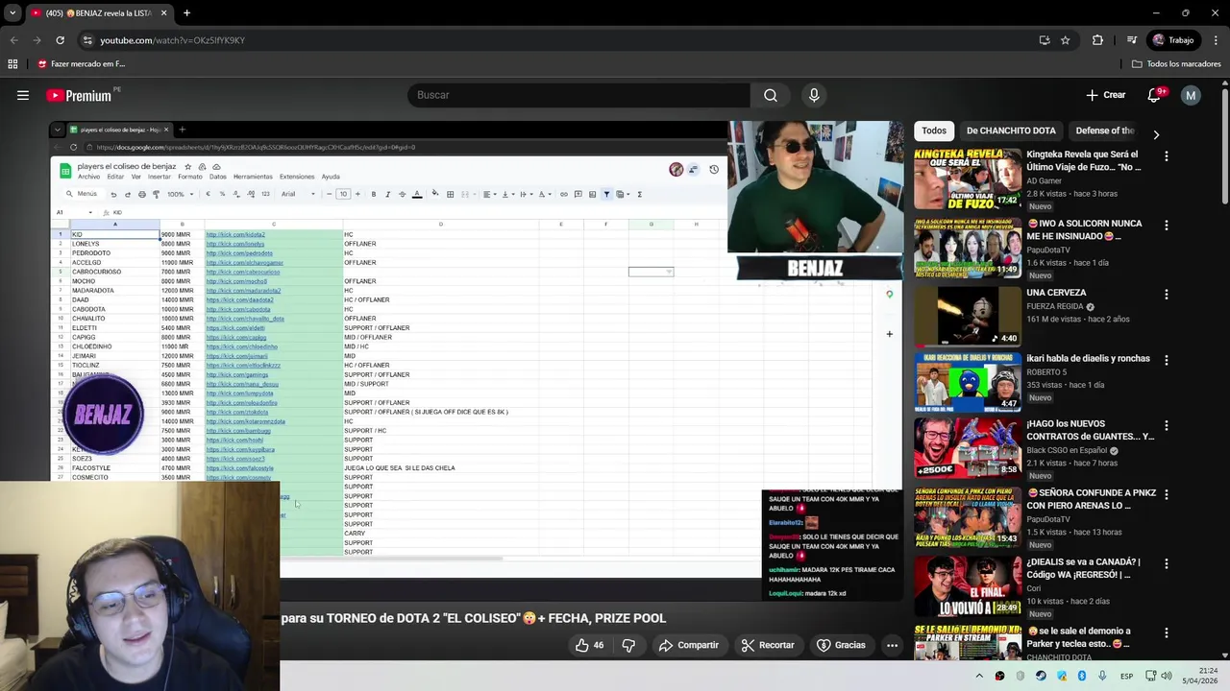Click Compartir to share video
The width and height of the screenshot is (1230, 691).
tap(688, 645)
